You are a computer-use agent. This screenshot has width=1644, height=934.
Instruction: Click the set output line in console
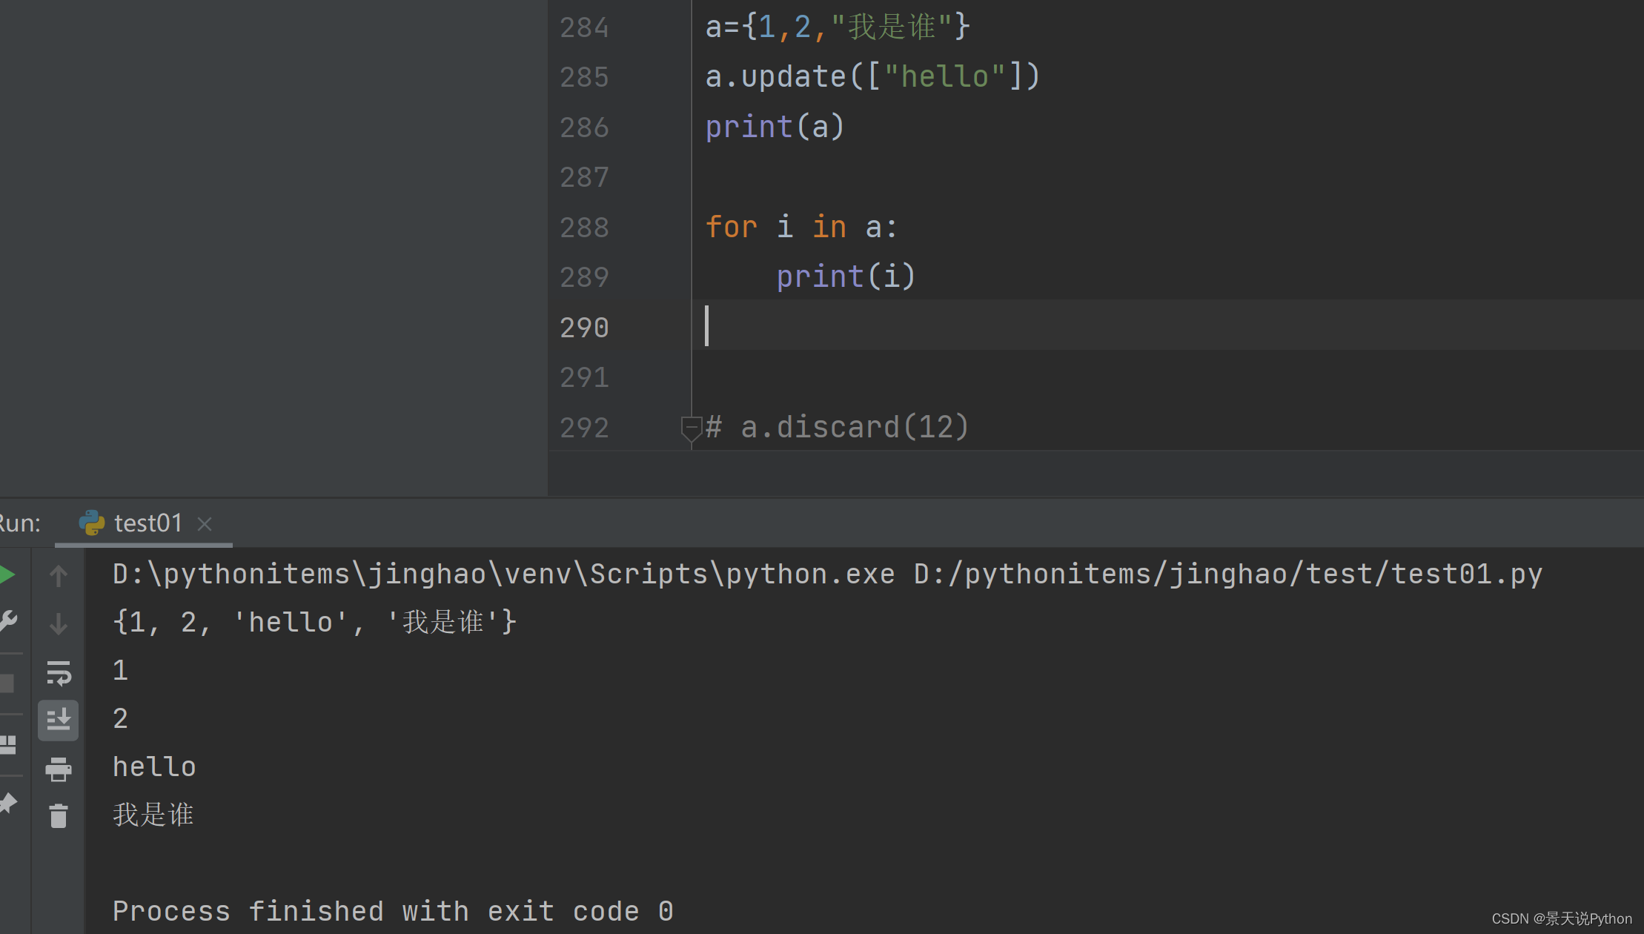pyautogui.click(x=315, y=622)
